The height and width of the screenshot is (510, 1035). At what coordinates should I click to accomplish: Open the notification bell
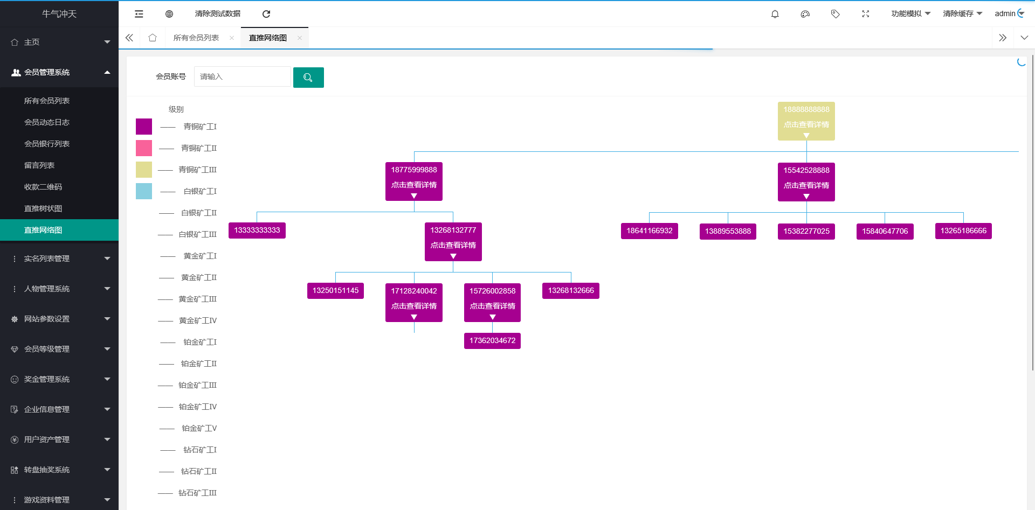point(775,14)
